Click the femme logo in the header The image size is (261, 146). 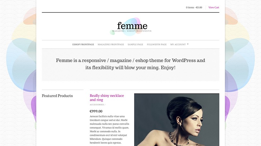point(132,26)
